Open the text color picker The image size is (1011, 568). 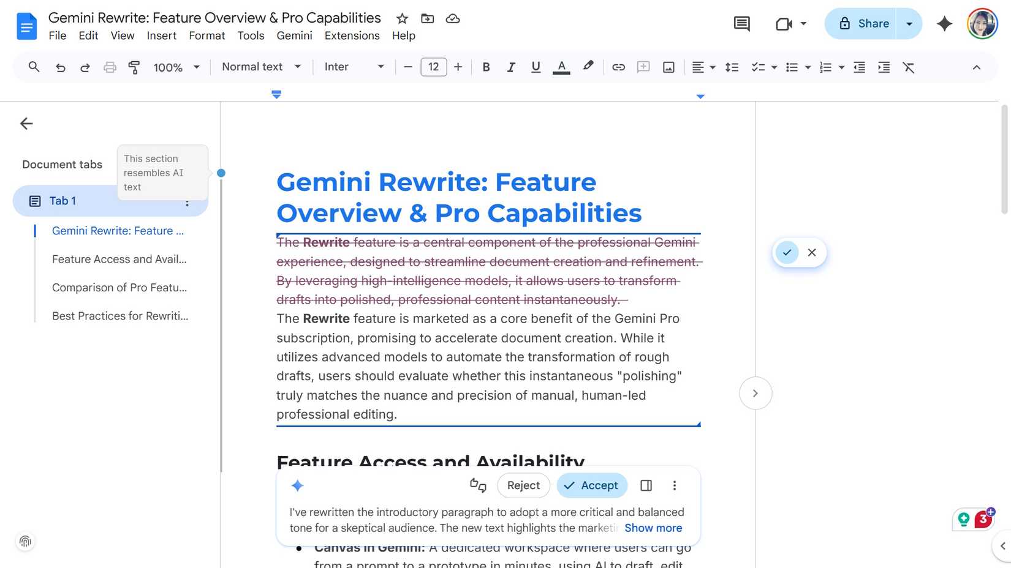(x=561, y=67)
